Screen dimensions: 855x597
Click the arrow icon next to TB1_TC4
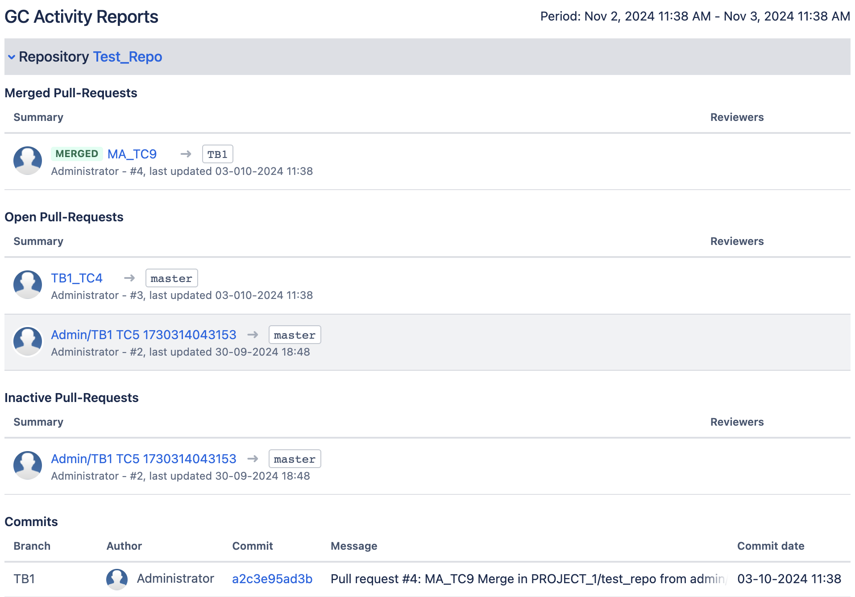tap(129, 278)
